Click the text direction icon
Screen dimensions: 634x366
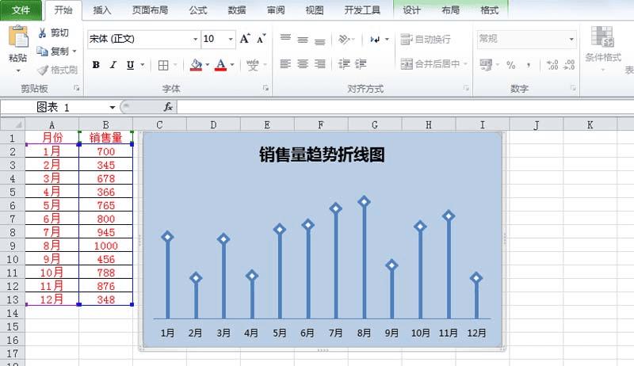375,39
